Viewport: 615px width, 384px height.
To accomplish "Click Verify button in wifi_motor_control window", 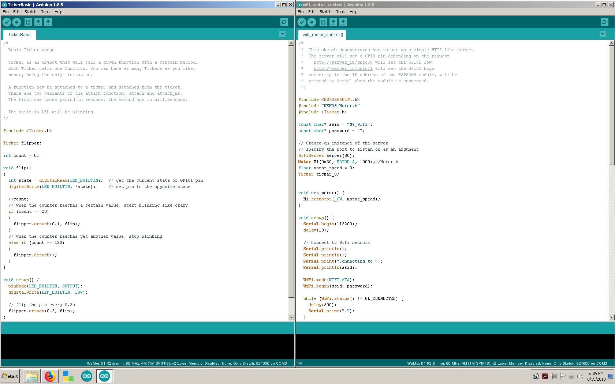I will [x=302, y=22].
